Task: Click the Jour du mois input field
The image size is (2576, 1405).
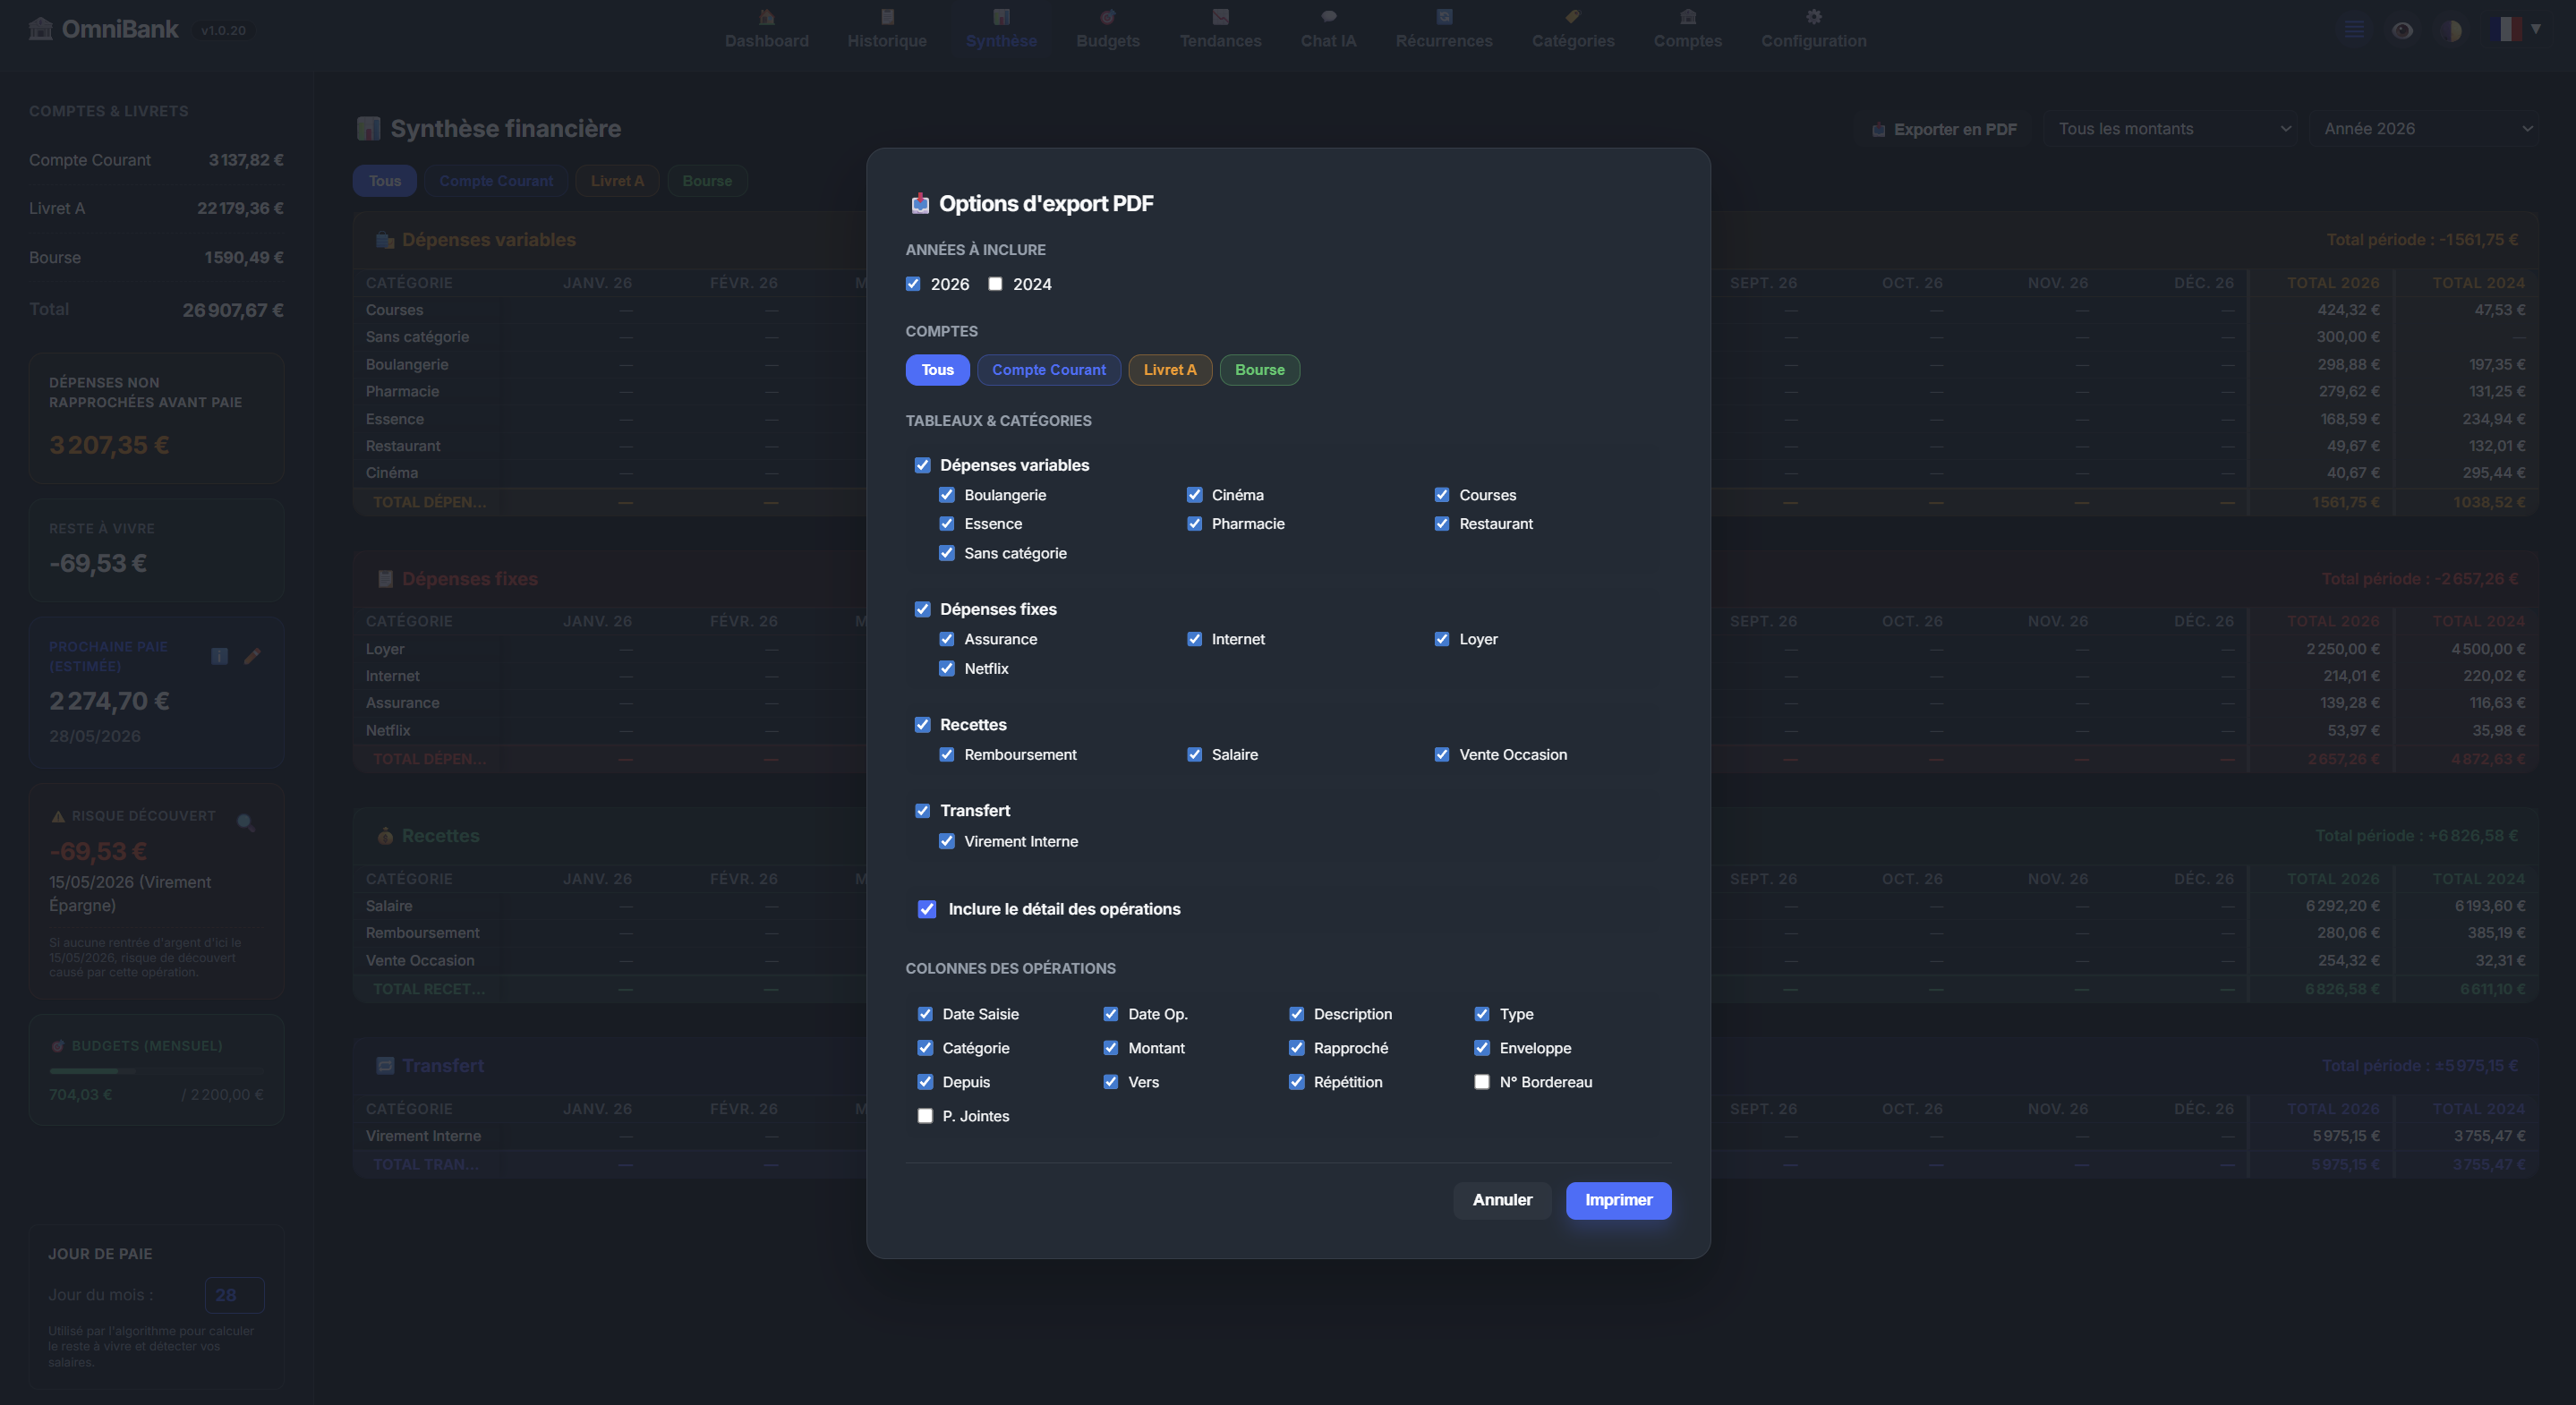Action: point(235,1295)
